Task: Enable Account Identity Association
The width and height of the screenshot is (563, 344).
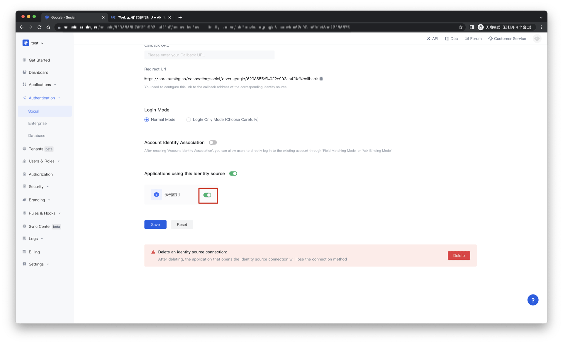Action: pyautogui.click(x=213, y=142)
